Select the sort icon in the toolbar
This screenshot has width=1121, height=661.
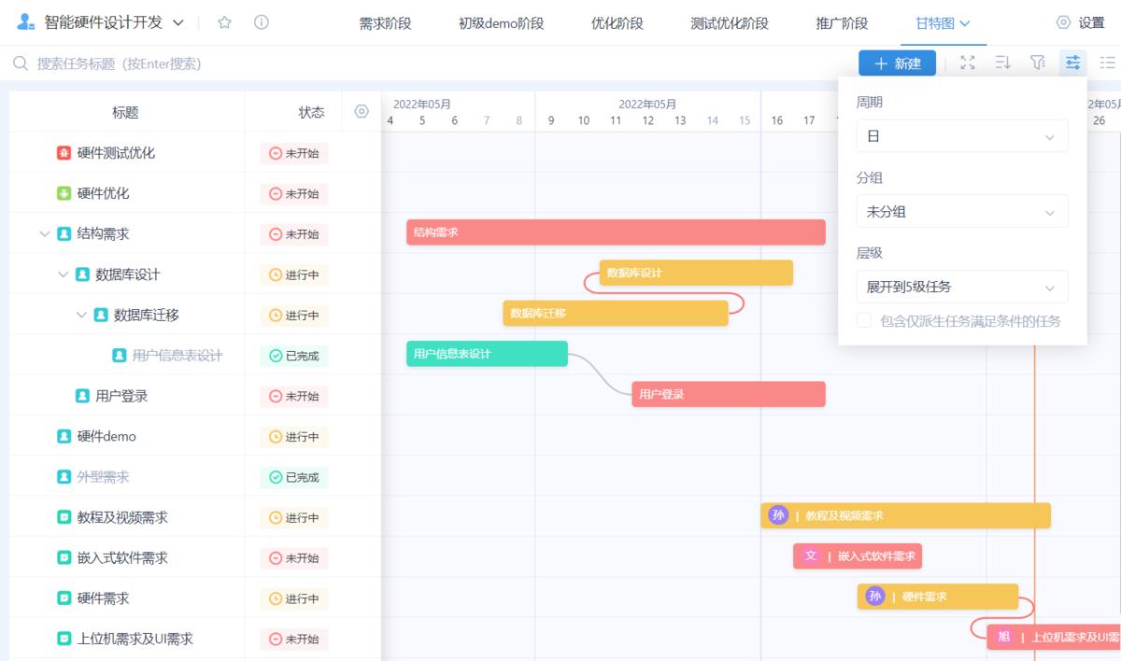1001,63
